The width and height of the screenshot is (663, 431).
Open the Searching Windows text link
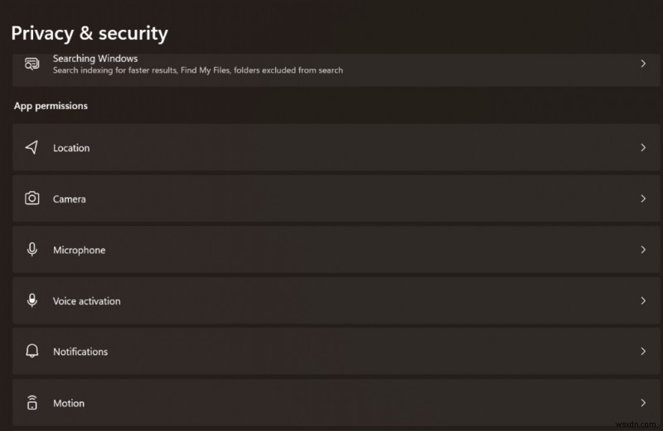(95, 59)
